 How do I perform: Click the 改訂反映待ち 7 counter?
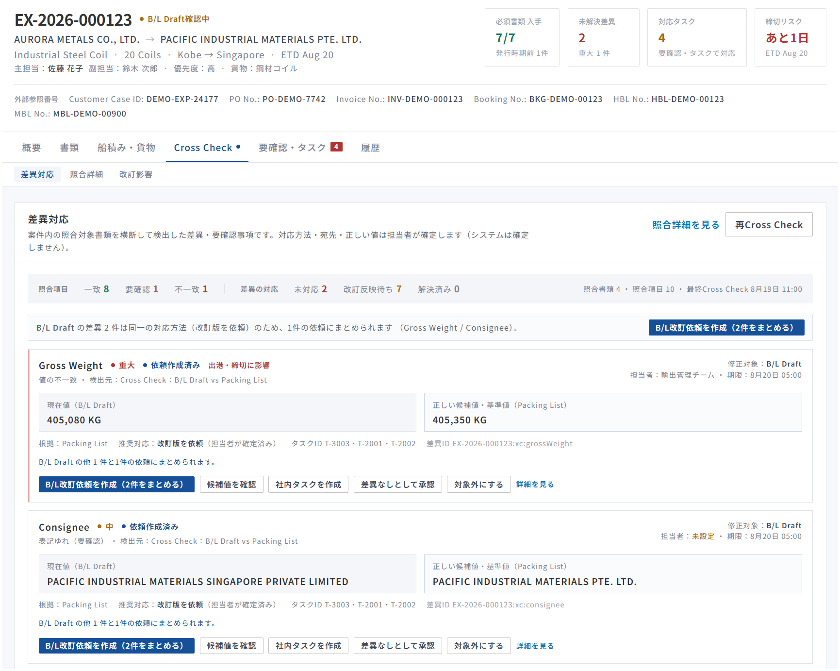[x=373, y=289]
